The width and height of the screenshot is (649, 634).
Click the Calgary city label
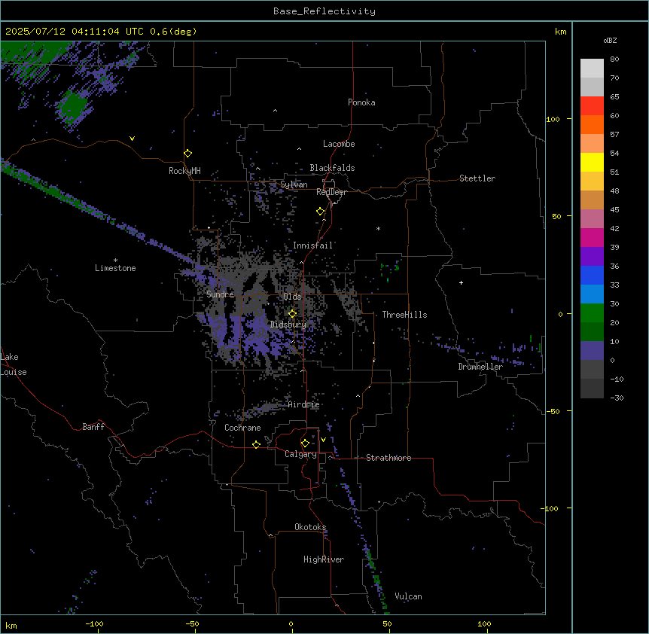301,454
